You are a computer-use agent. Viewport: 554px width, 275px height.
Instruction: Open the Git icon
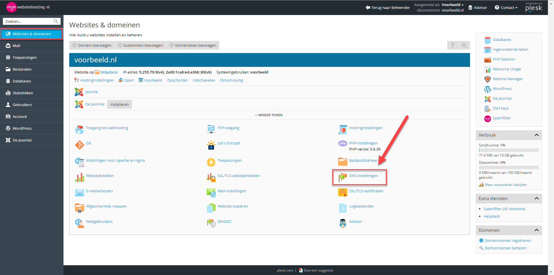pyautogui.click(x=79, y=145)
